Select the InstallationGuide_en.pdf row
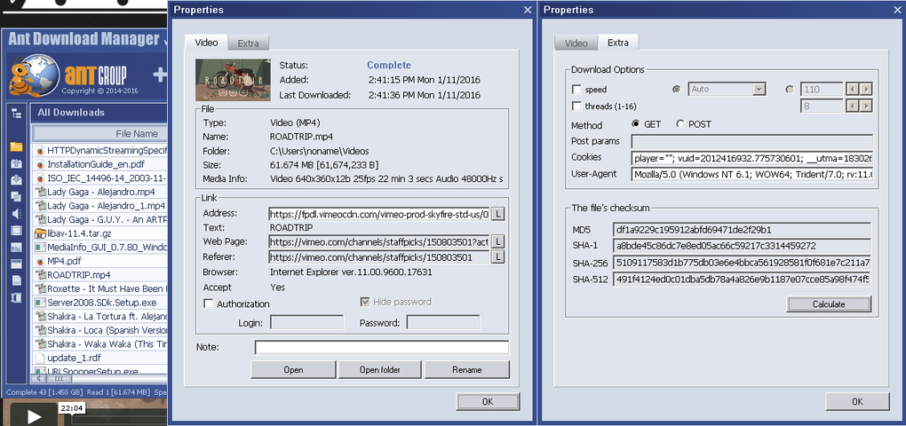 pos(101,164)
